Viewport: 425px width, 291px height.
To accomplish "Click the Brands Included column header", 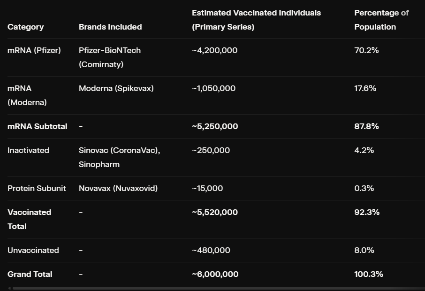I will tap(110, 27).
